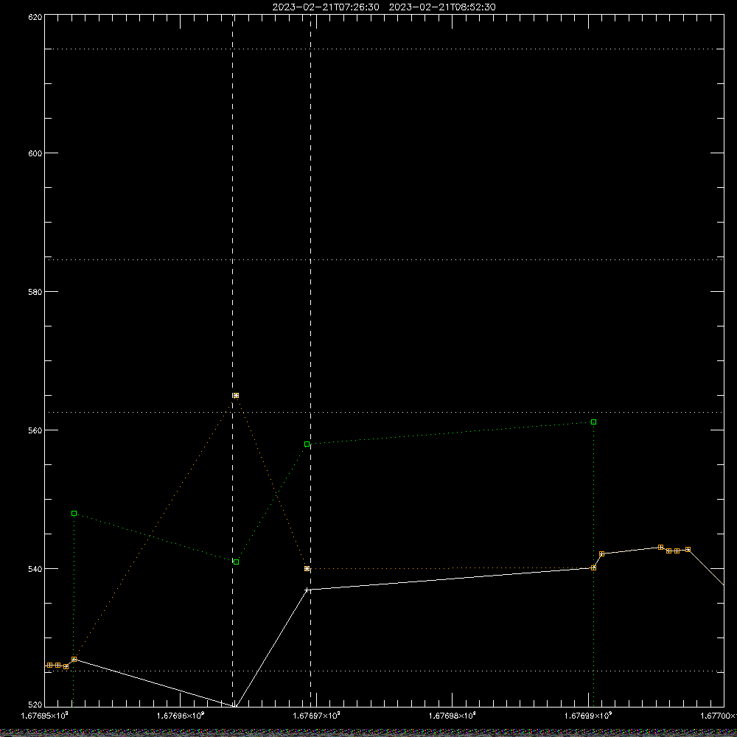The width and height of the screenshot is (737, 737).
Task: Select the 560 y-axis label
Action: [35, 430]
